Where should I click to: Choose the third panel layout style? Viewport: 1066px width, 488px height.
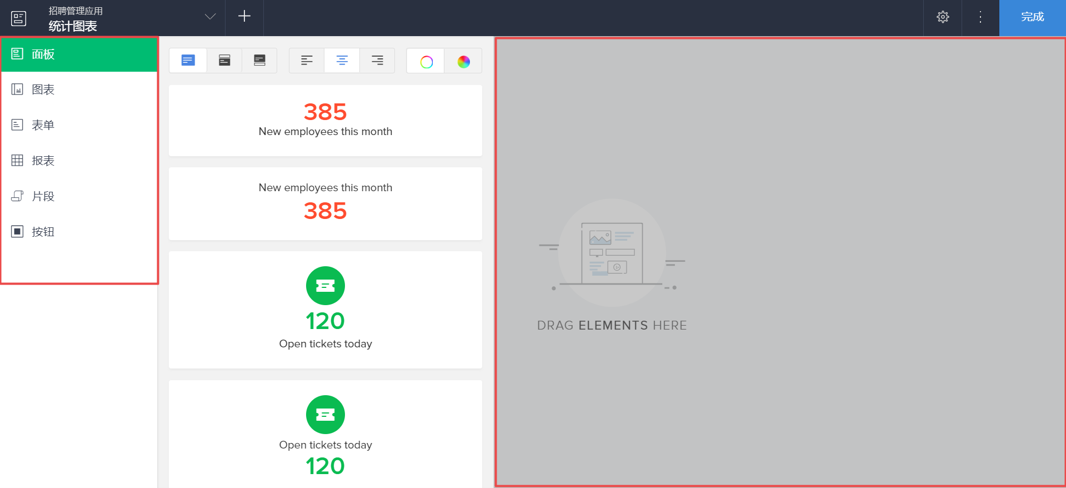[259, 60]
